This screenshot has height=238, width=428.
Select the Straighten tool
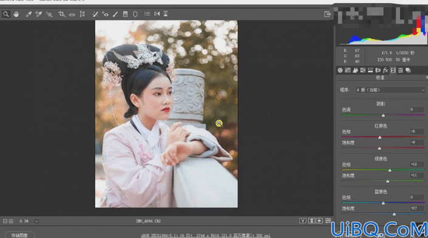72,14
